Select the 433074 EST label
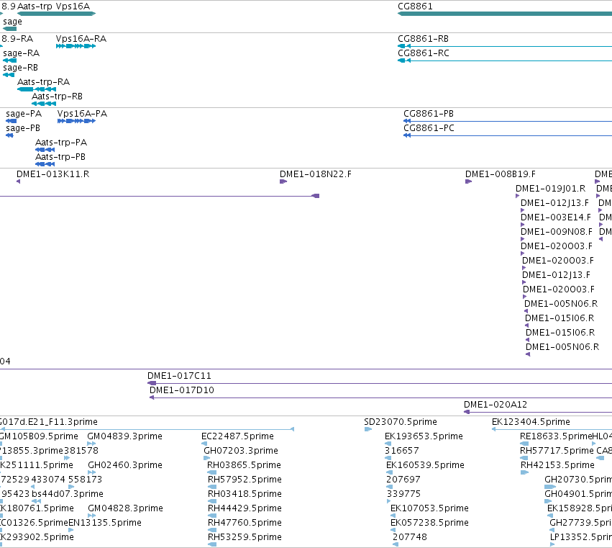Viewport: 612px width, 548px height. 48,480
